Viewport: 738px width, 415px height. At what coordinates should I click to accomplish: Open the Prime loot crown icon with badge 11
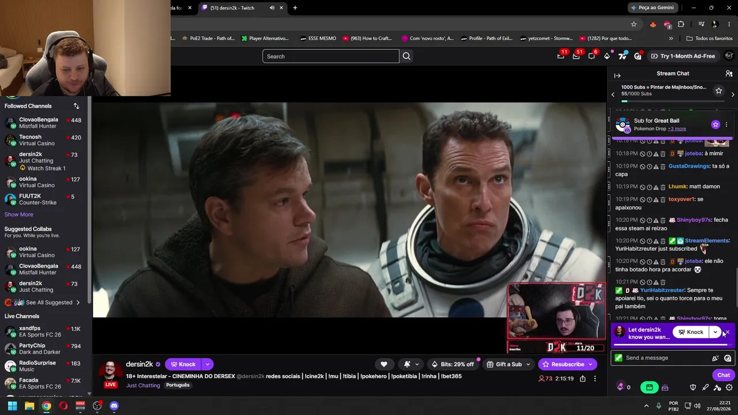click(x=561, y=56)
